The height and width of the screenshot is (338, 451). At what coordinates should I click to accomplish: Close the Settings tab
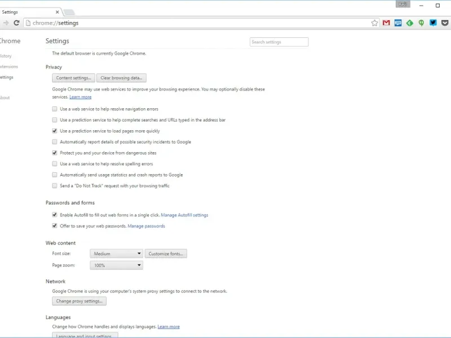pos(58,12)
